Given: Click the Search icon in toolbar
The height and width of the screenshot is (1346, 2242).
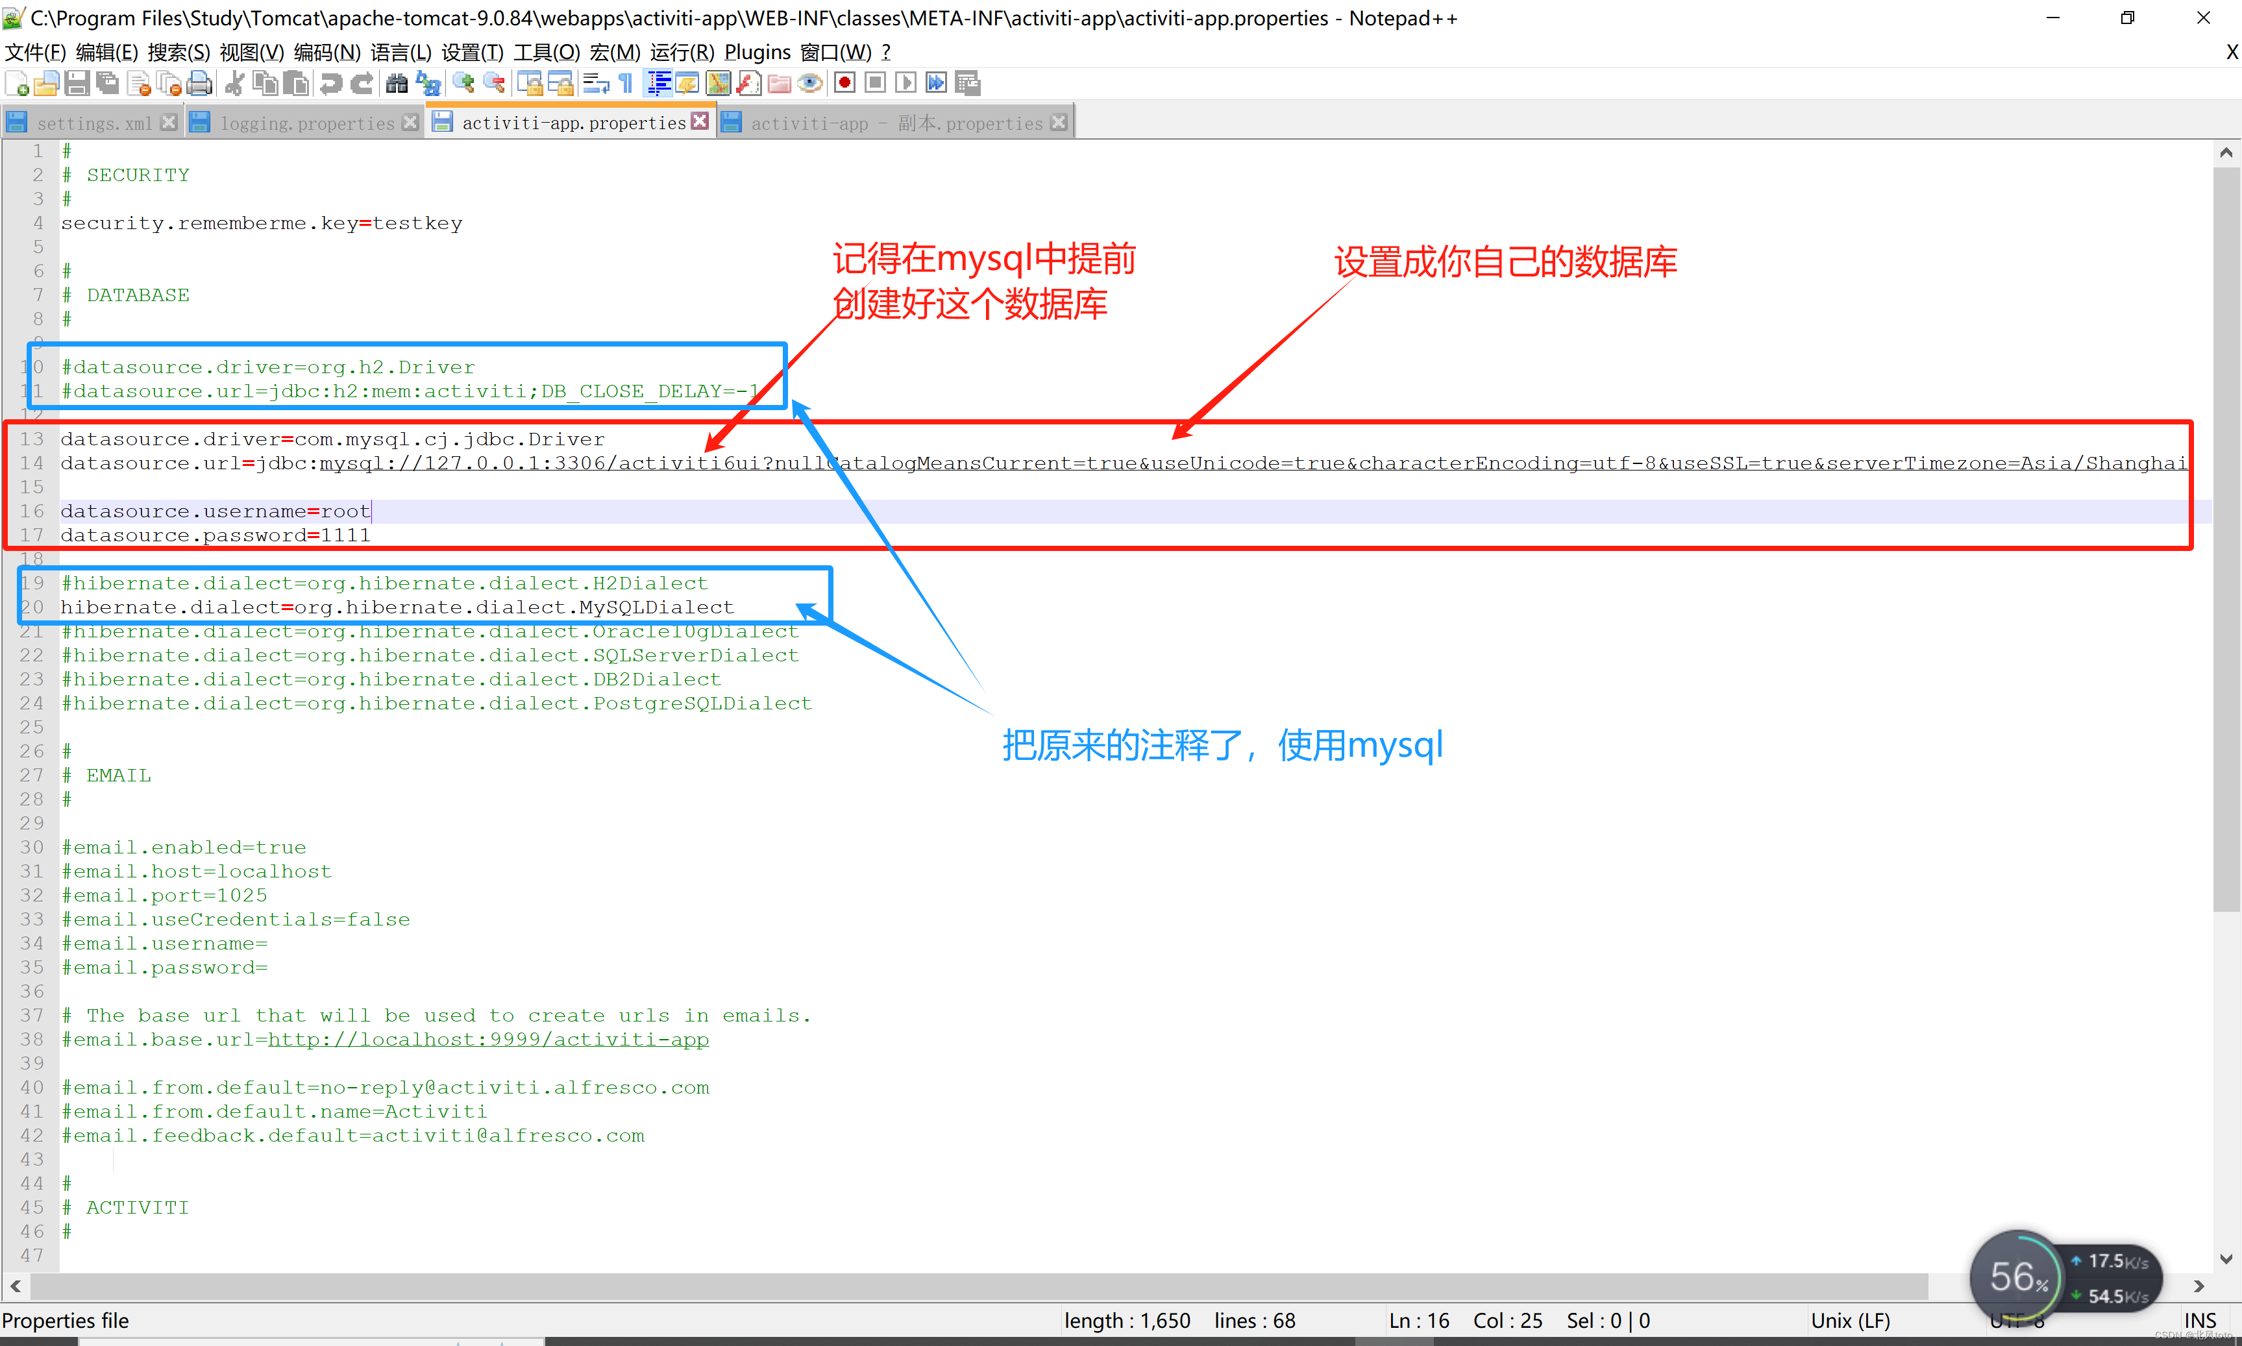Looking at the screenshot, I should (x=391, y=88).
